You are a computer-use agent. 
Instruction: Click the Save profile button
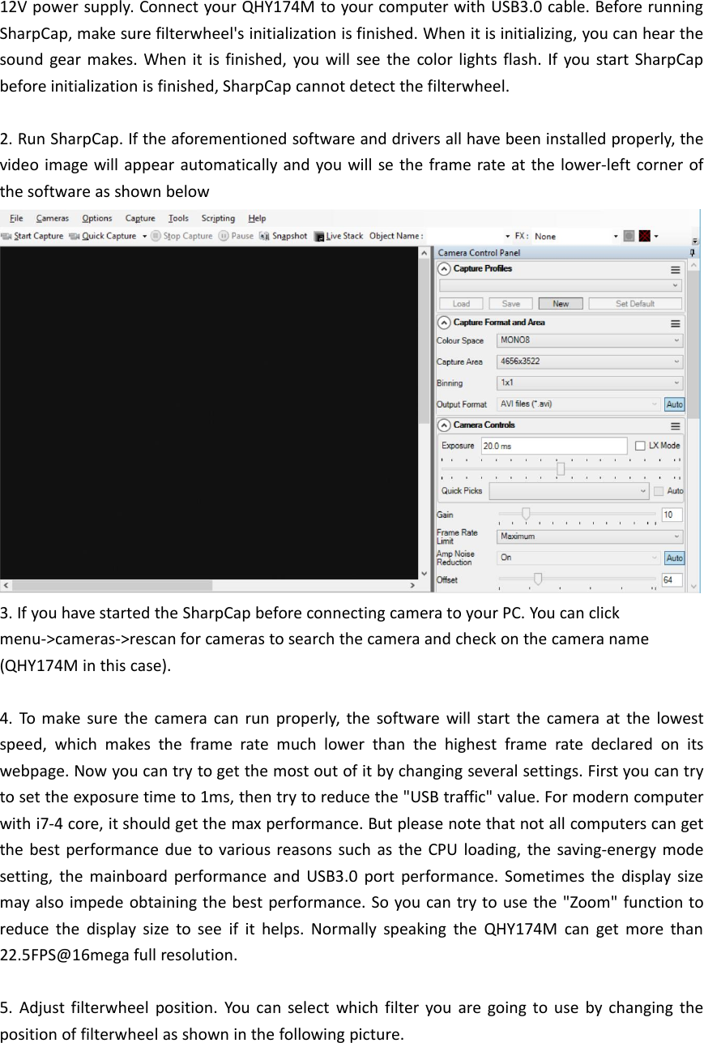coord(511,304)
